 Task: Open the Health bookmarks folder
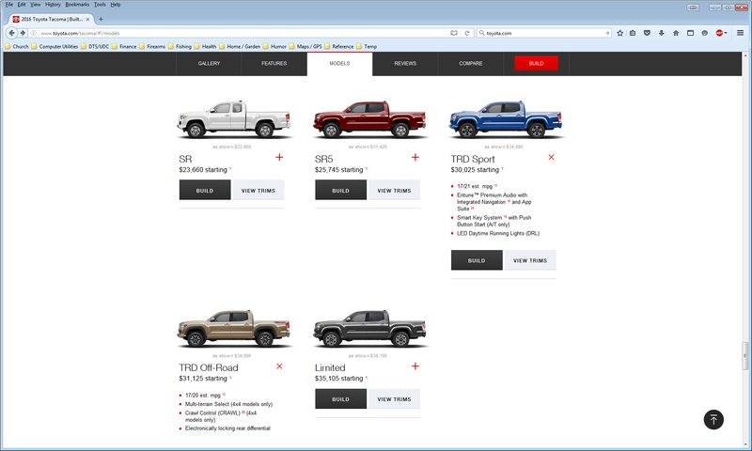coord(205,46)
